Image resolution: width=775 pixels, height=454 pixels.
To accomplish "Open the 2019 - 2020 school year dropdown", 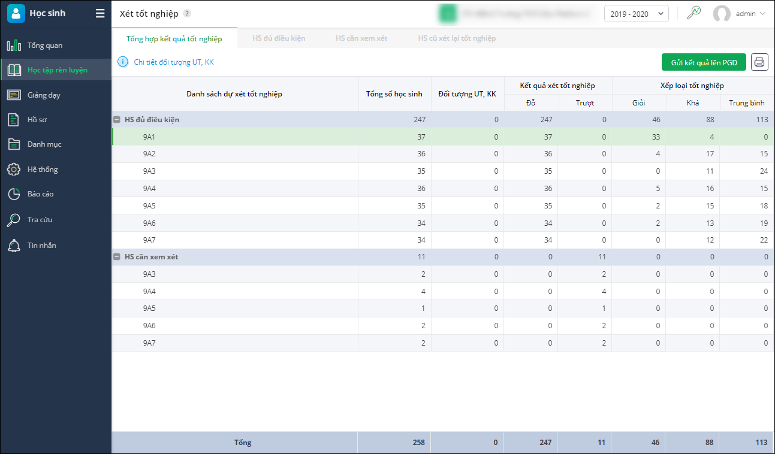I will 637,14.
